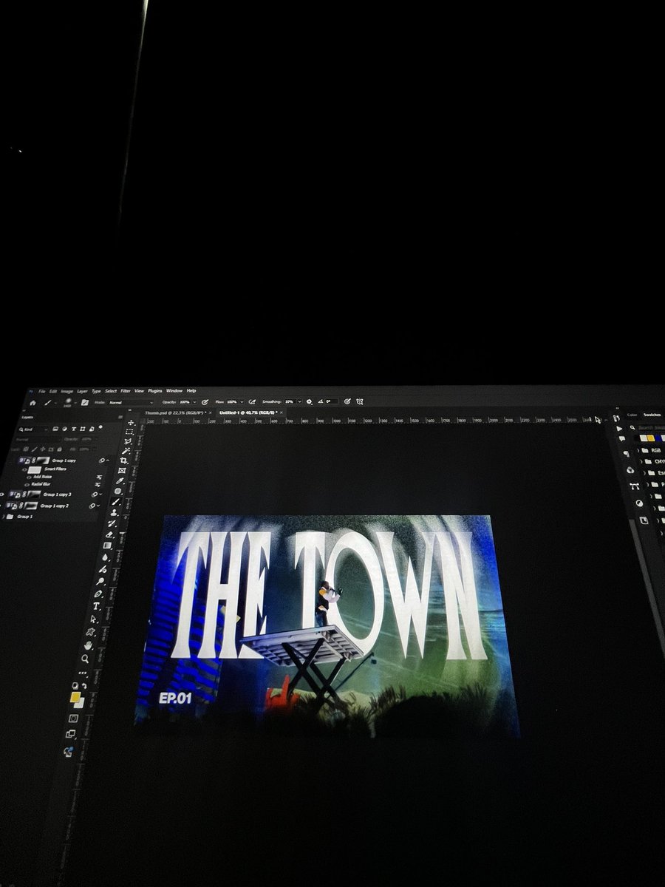This screenshot has height=887, width=665.
Task: Enable airbrush-style build-up
Action: click(252, 402)
